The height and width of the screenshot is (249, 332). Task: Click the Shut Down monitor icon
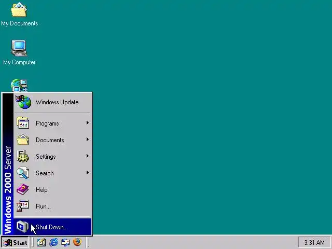[x=22, y=227]
